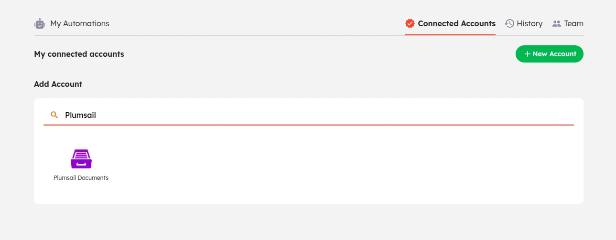Click the green New Account button
The height and width of the screenshot is (240, 616).
click(550, 54)
